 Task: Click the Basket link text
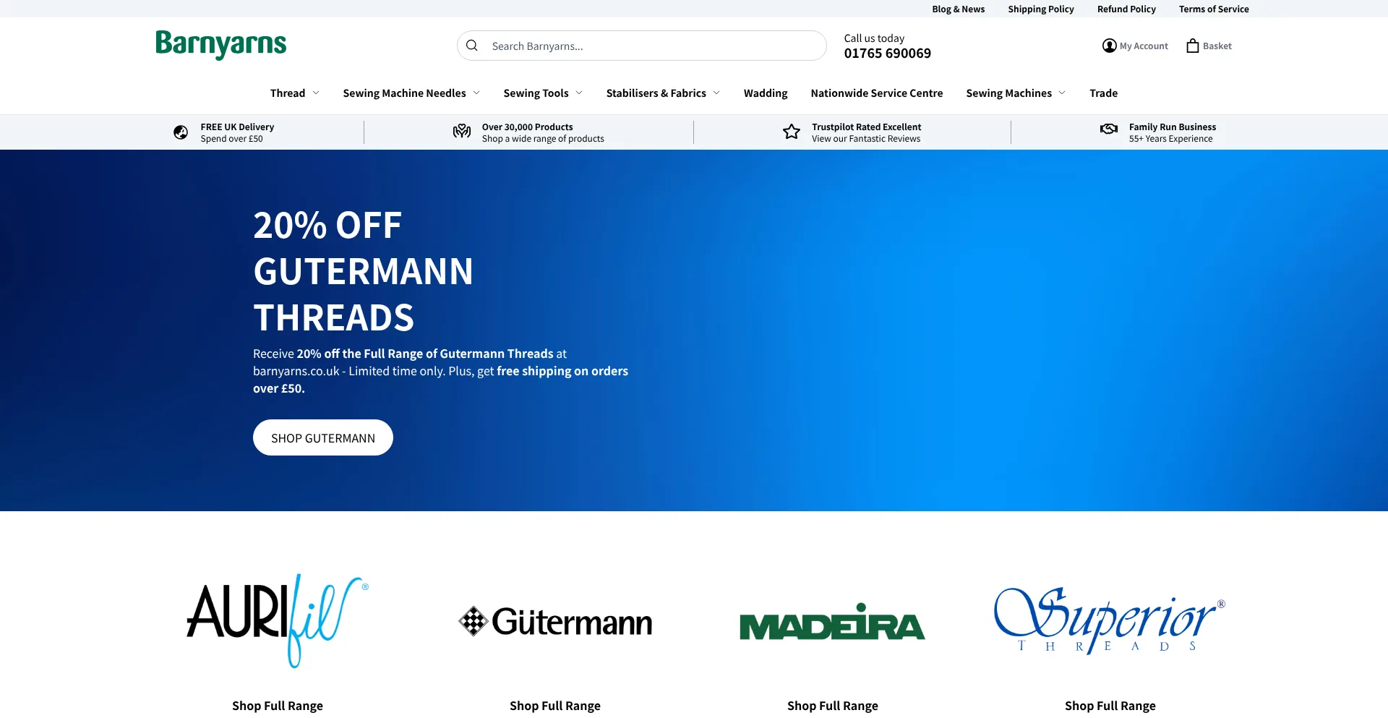pyautogui.click(x=1217, y=46)
